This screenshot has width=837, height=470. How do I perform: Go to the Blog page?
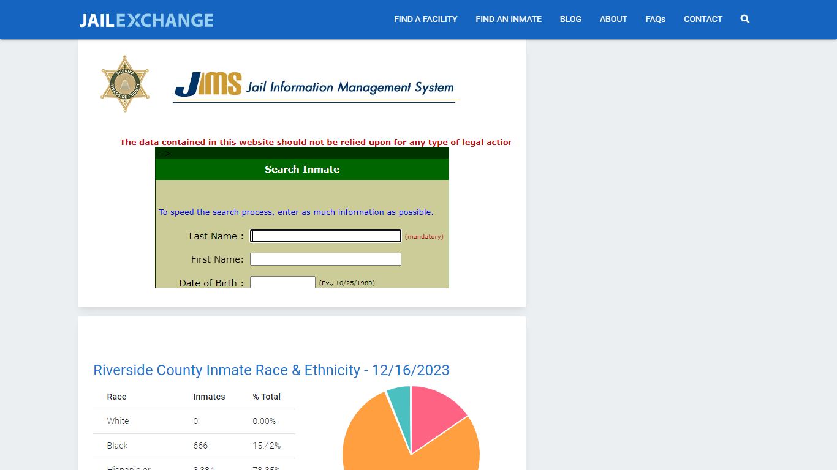570,19
